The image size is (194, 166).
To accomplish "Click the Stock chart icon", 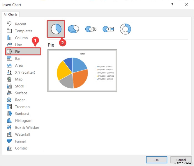I will tap(9, 86).
